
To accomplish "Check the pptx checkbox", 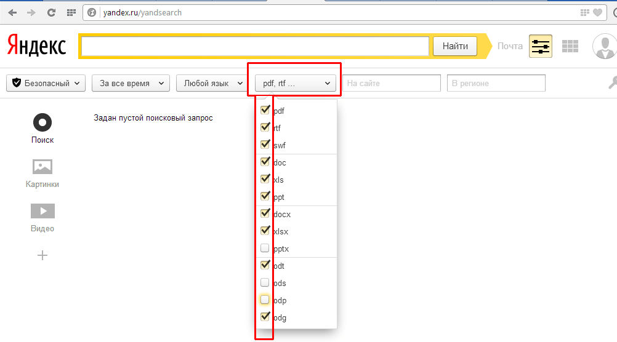I will click(265, 248).
